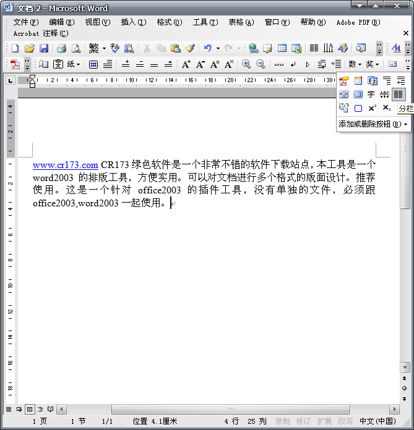Paste from clipboard icon
Viewport: 414px width, 430px height.
[x=175, y=48]
